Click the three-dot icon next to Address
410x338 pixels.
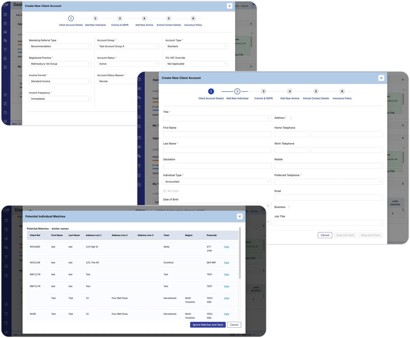point(291,118)
